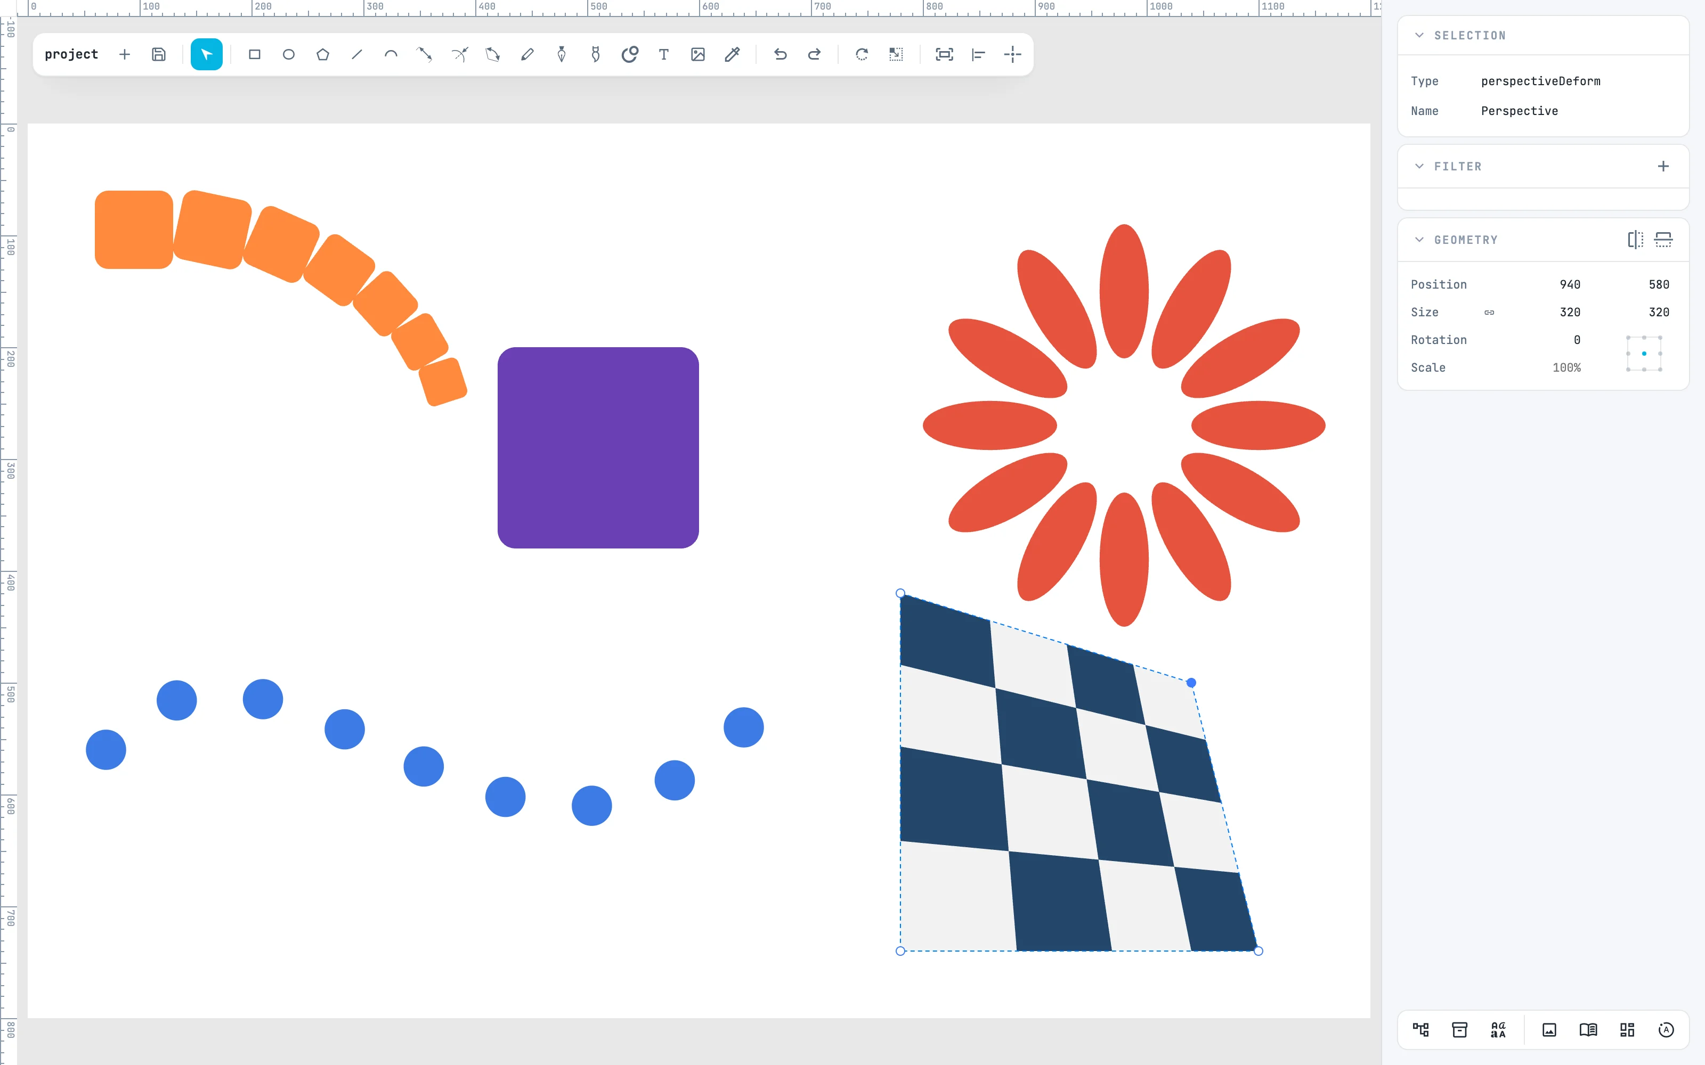Collapse the GEOMETRY section
Image resolution: width=1705 pixels, height=1065 pixels.
1419,240
